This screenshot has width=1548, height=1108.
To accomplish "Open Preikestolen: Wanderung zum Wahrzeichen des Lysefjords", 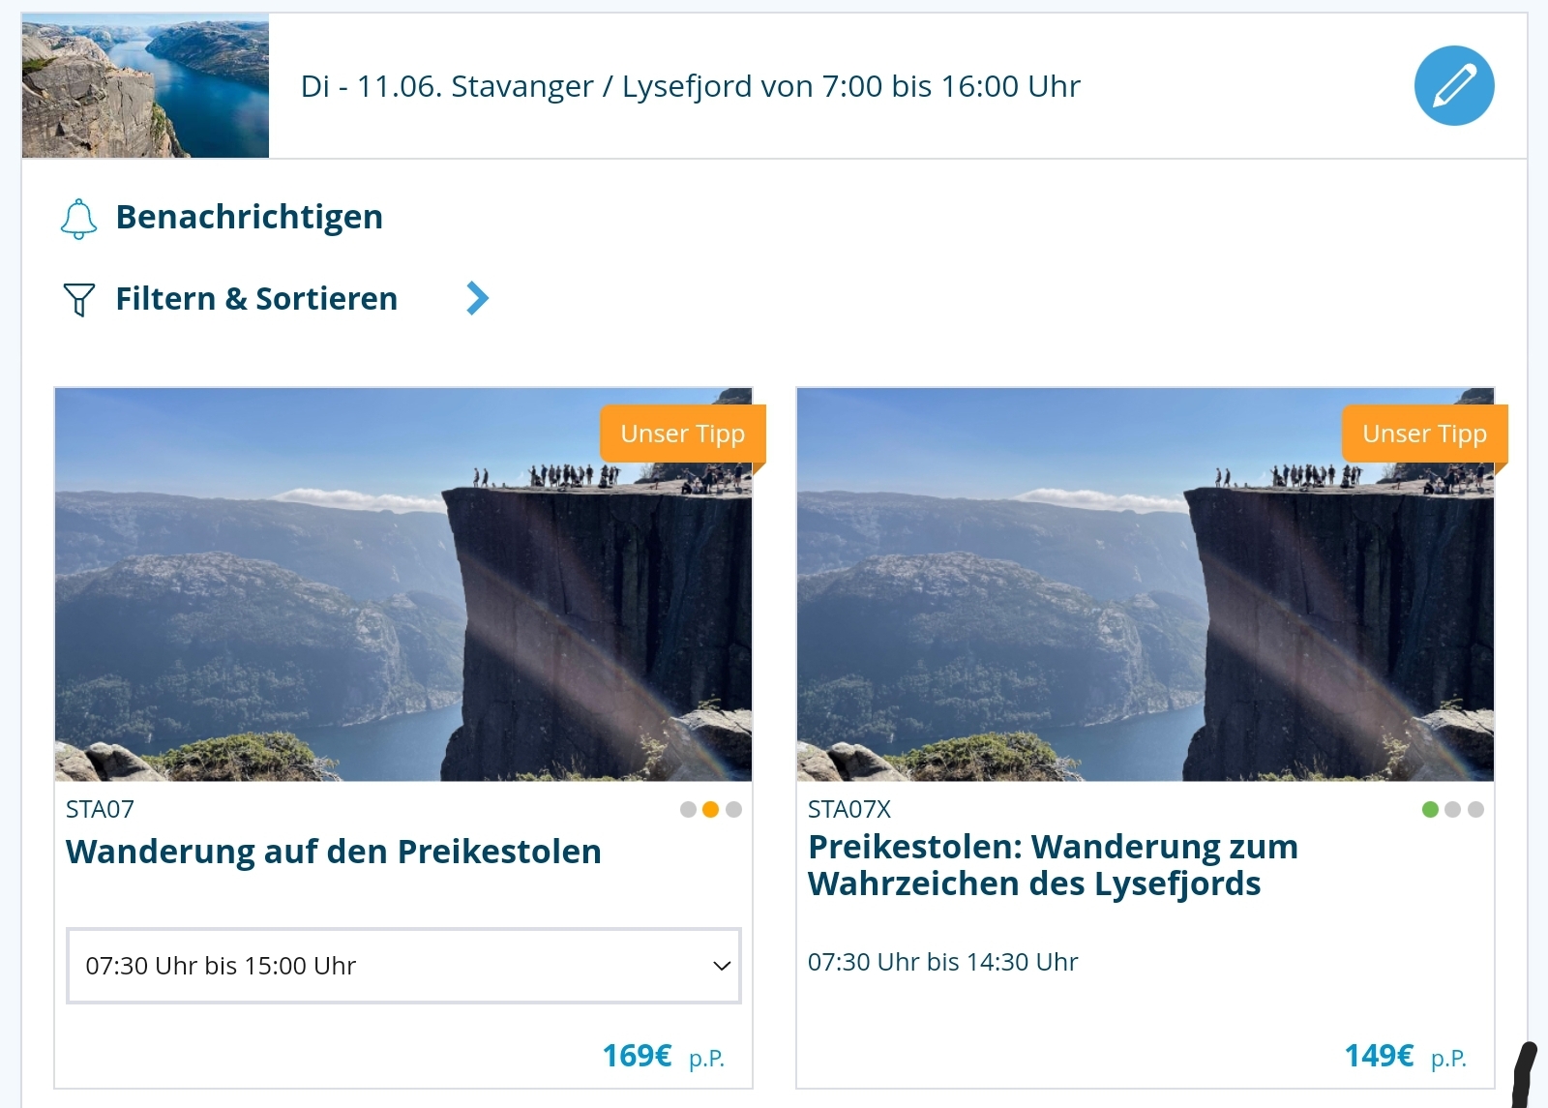I will pyautogui.click(x=1053, y=865).
